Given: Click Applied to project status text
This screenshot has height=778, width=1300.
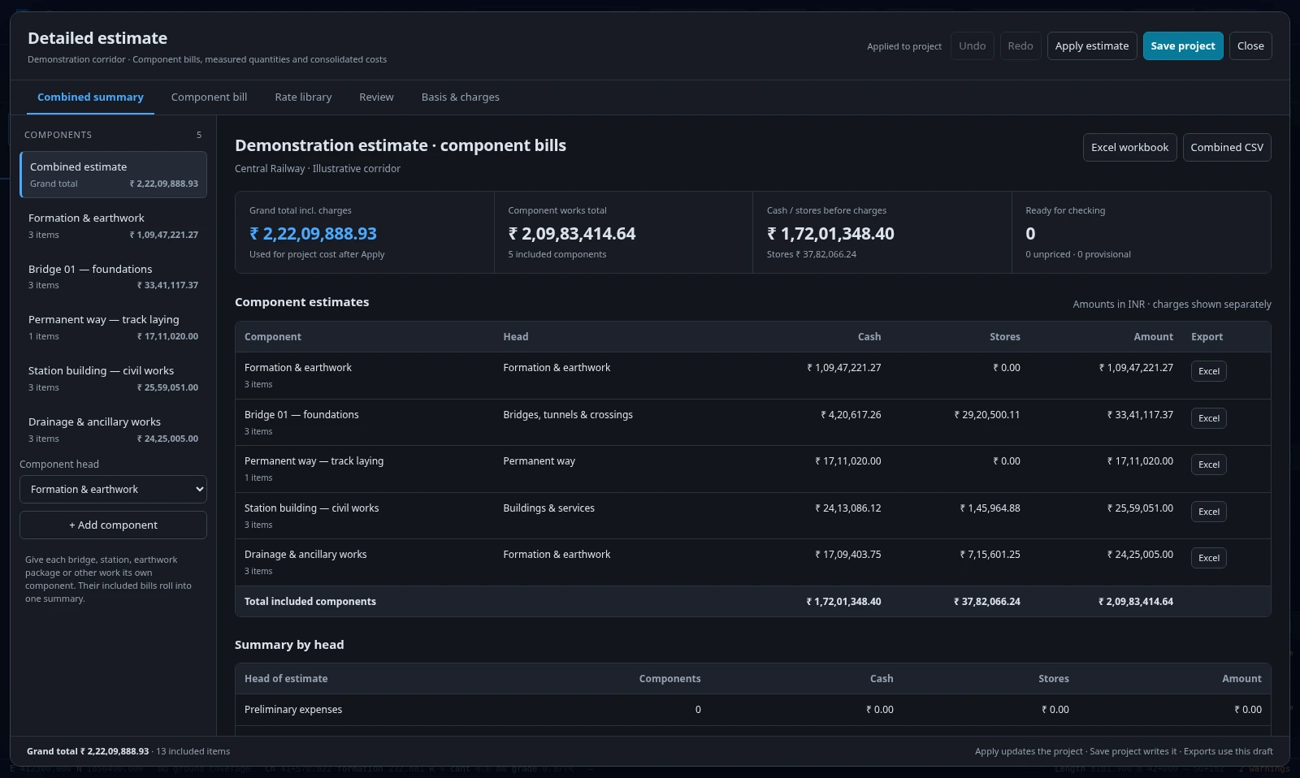Looking at the screenshot, I should tap(904, 46).
